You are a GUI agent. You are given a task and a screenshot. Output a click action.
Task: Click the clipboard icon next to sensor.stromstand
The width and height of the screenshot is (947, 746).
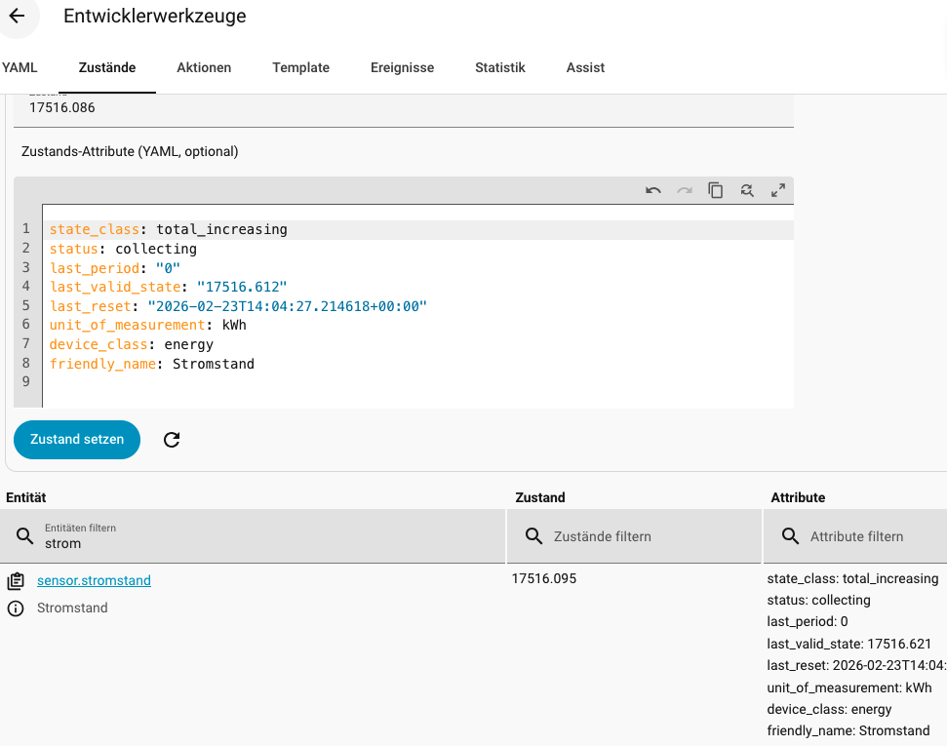point(16,581)
